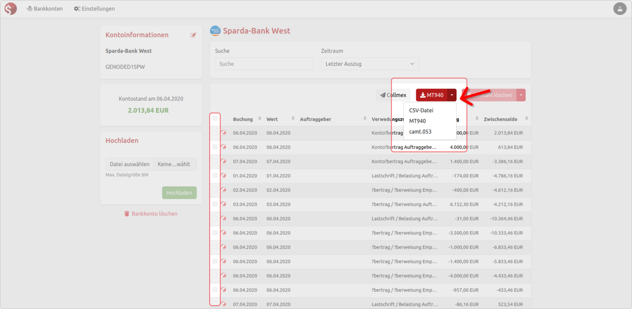Click the edit icon beside Kontoinformationen
Image resolution: width=632 pixels, height=309 pixels.
click(194, 35)
